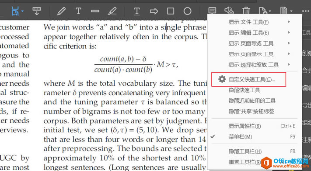Choose 重置工具栏(R) menu item
This screenshot has width=311, height=171.
point(245,162)
